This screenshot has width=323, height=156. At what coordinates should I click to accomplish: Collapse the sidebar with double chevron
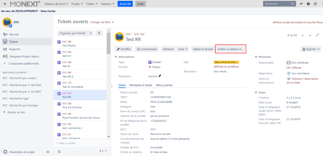pos(48,152)
